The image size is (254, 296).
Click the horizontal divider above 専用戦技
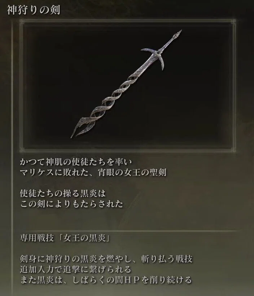[128, 231]
